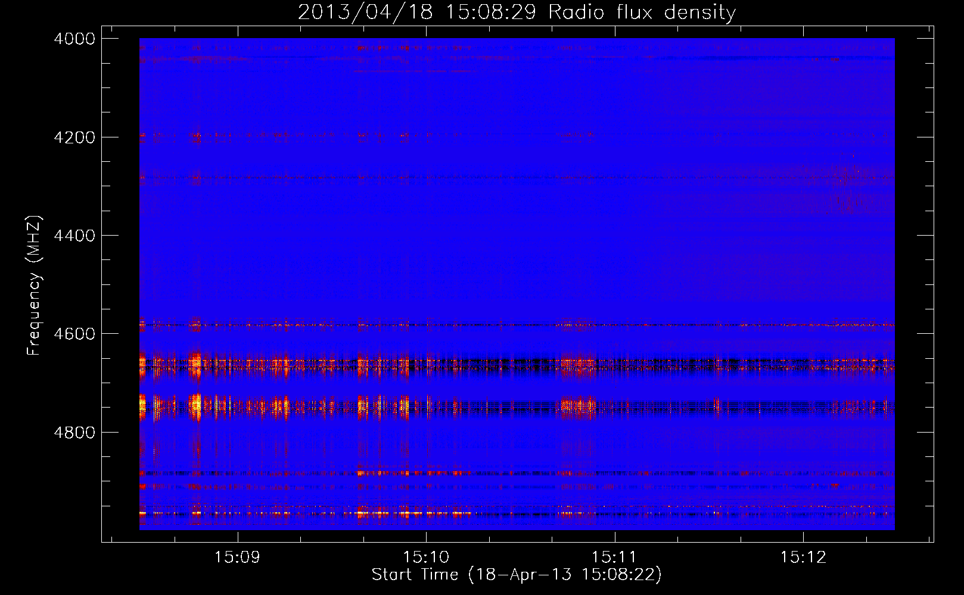The width and height of the screenshot is (964, 595).
Task: Click the 15:11 time tick label
Action: click(x=614, y=557)
